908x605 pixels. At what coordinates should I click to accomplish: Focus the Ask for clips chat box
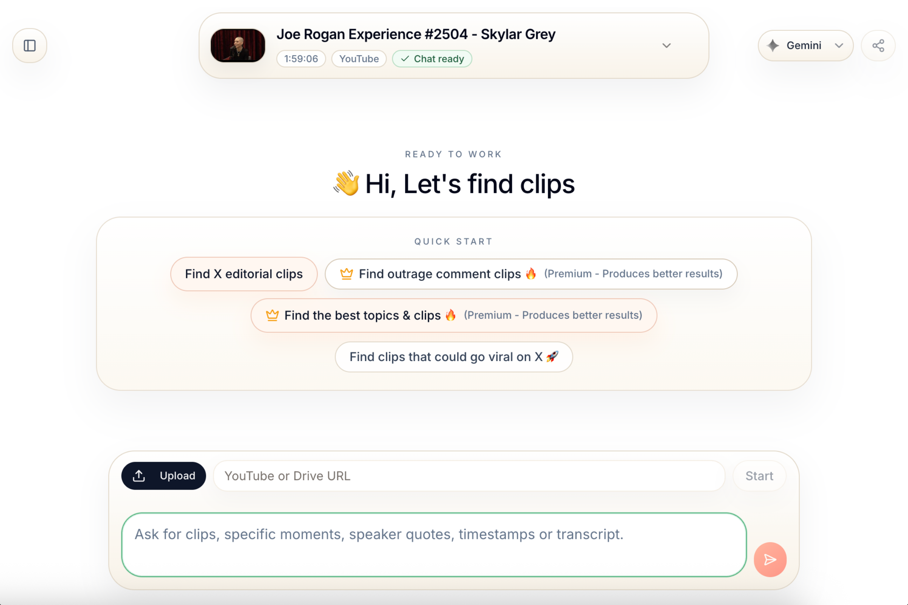tap(434, 545)
